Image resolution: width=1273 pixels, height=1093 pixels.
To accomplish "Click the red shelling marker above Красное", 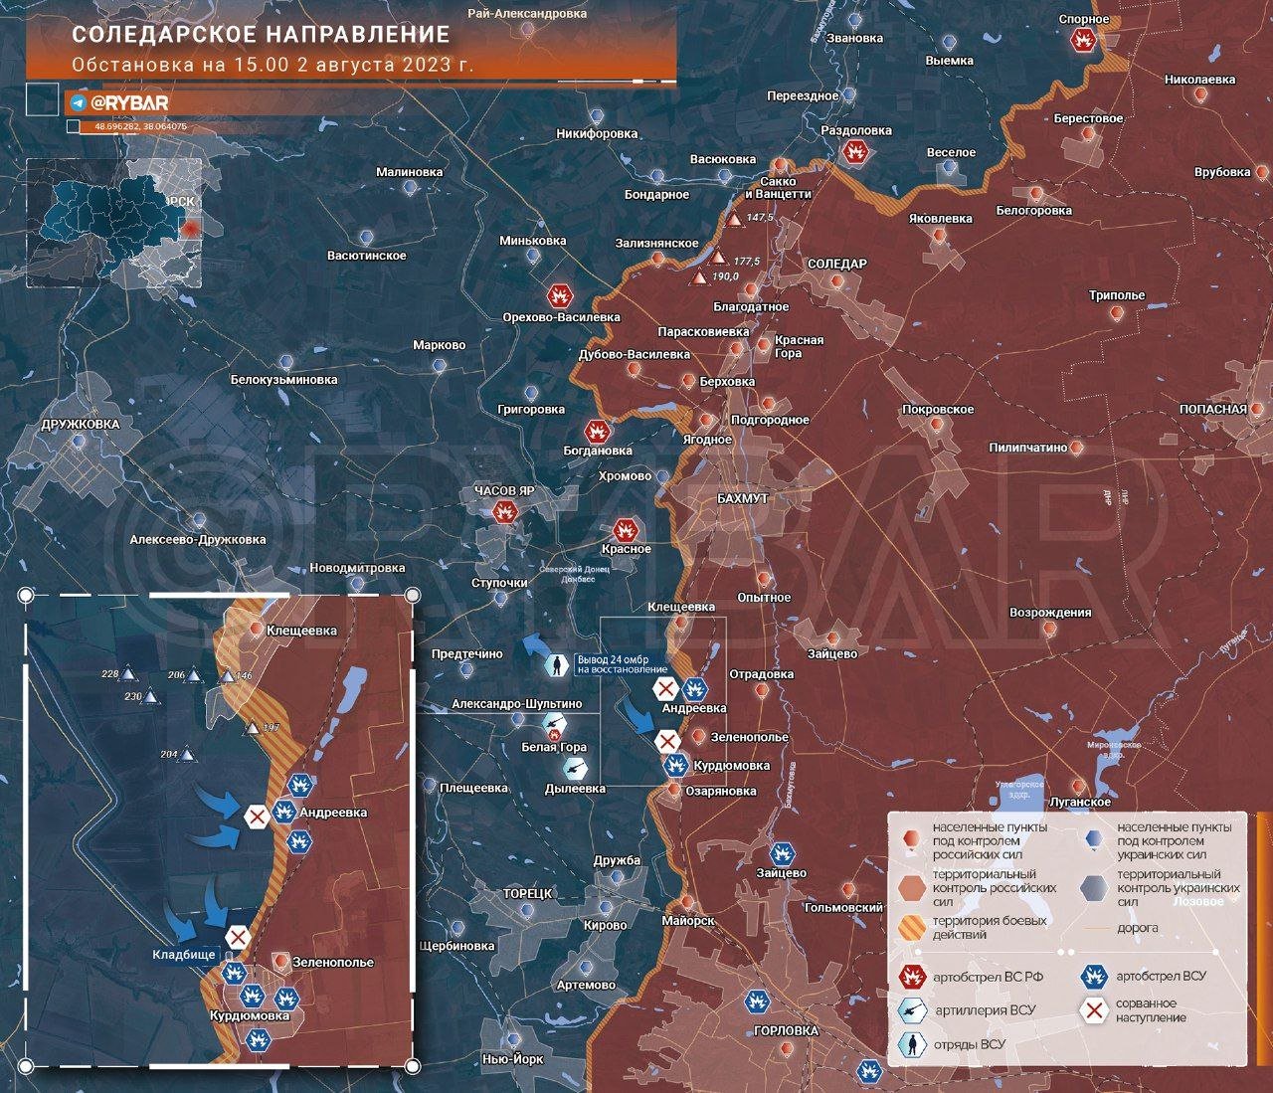I will coord(625,529).
